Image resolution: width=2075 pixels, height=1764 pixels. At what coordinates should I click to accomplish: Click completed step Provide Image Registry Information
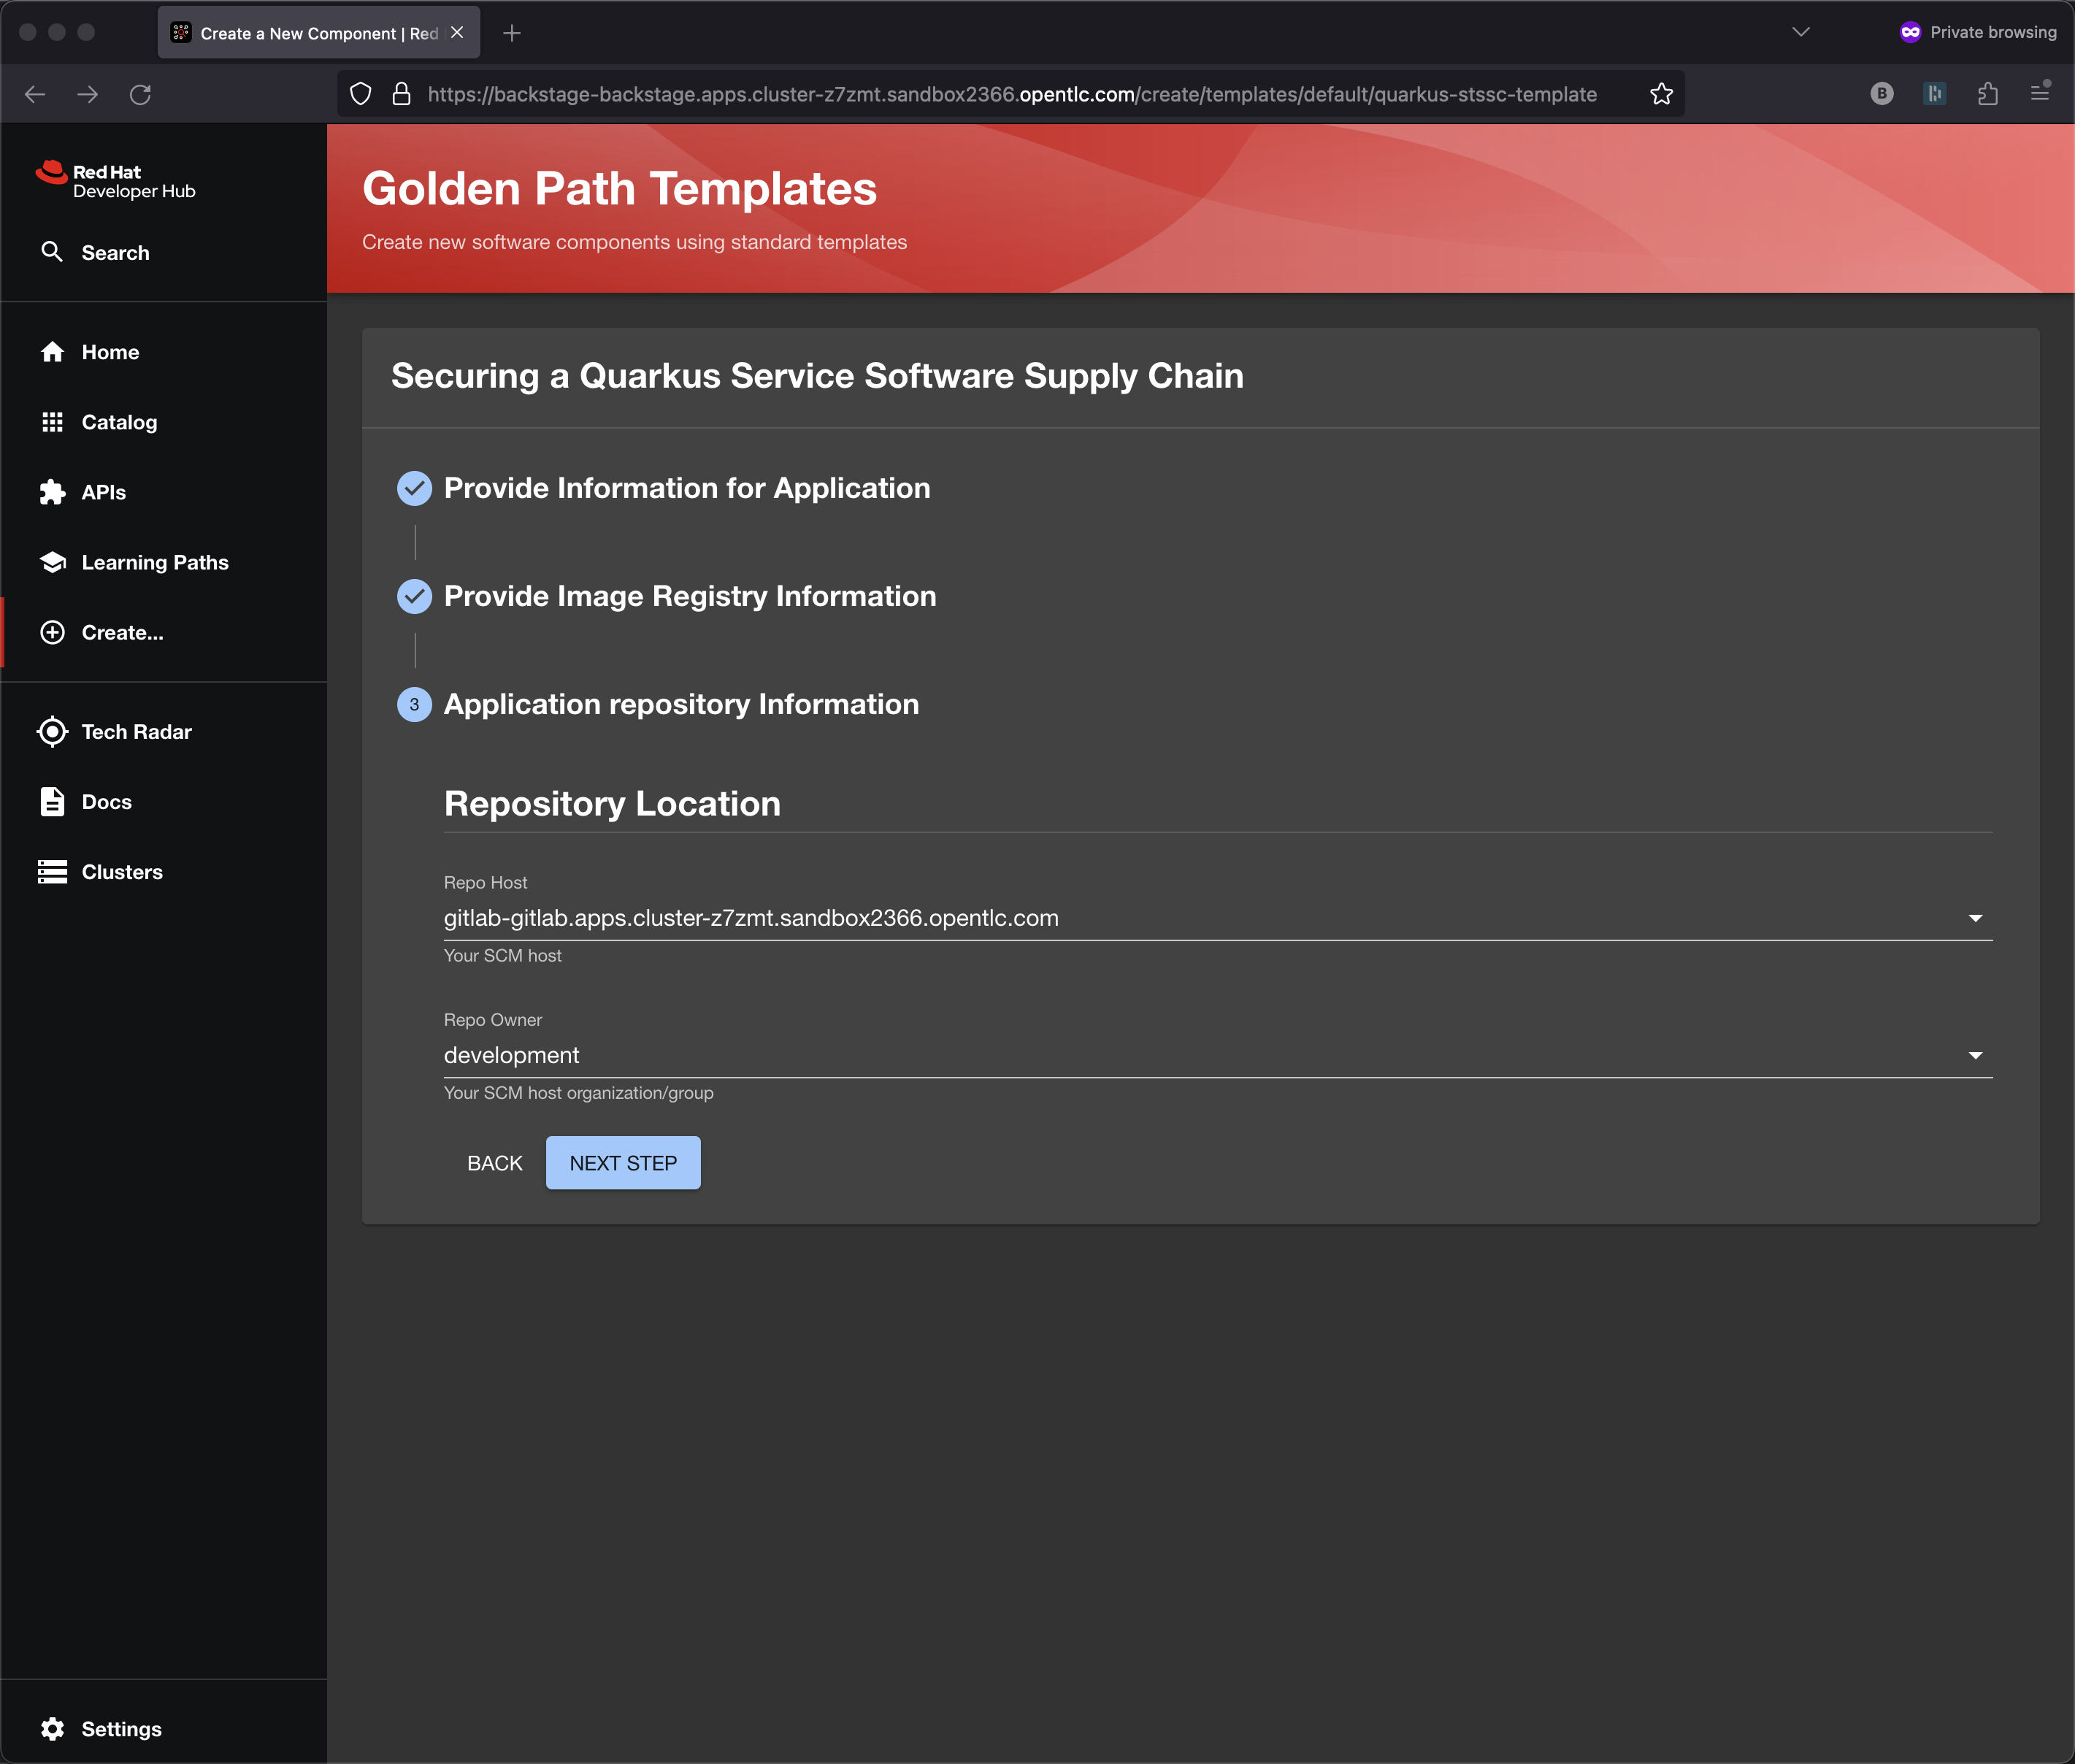point(689,596)
